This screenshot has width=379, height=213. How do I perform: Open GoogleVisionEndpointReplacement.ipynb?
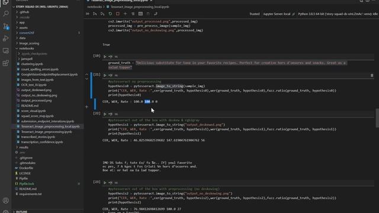coord(47,75)
